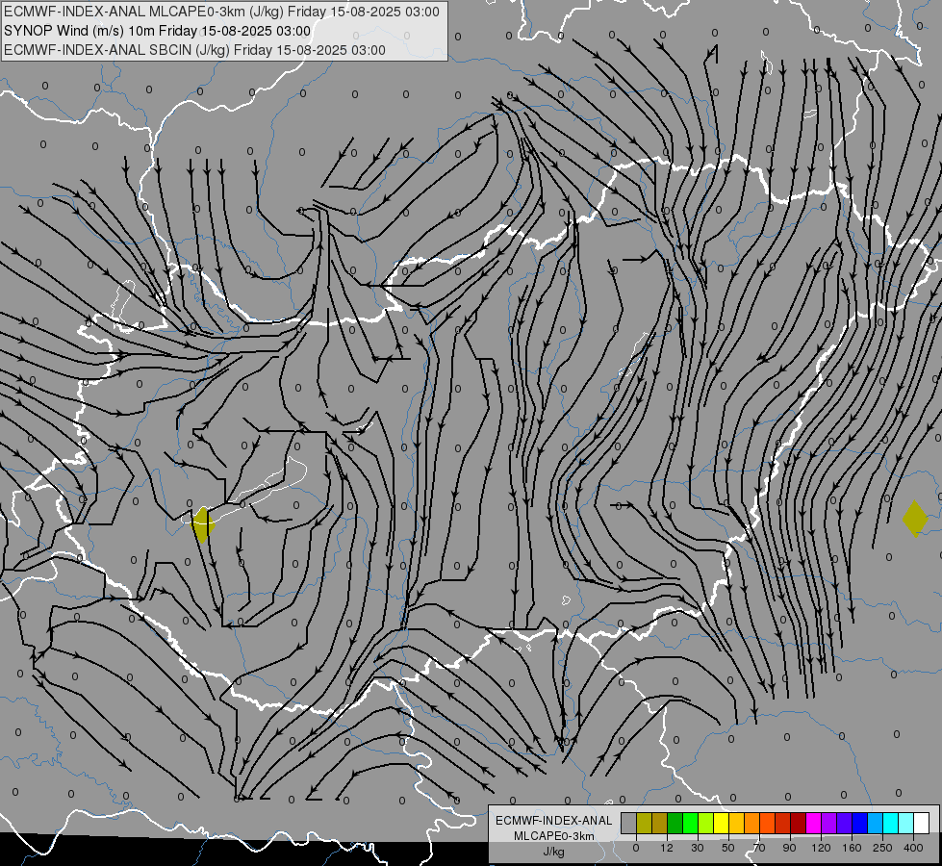Click the bright green swatch left of tick 30
The width and height of the screenshot is (942, 866).
(x=690, y=823)
